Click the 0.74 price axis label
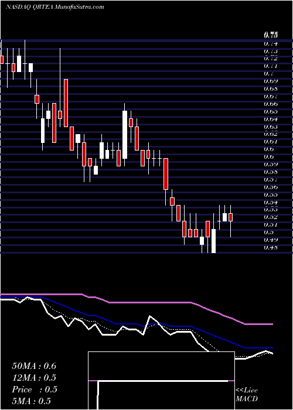293x410 pixels. 271,43
